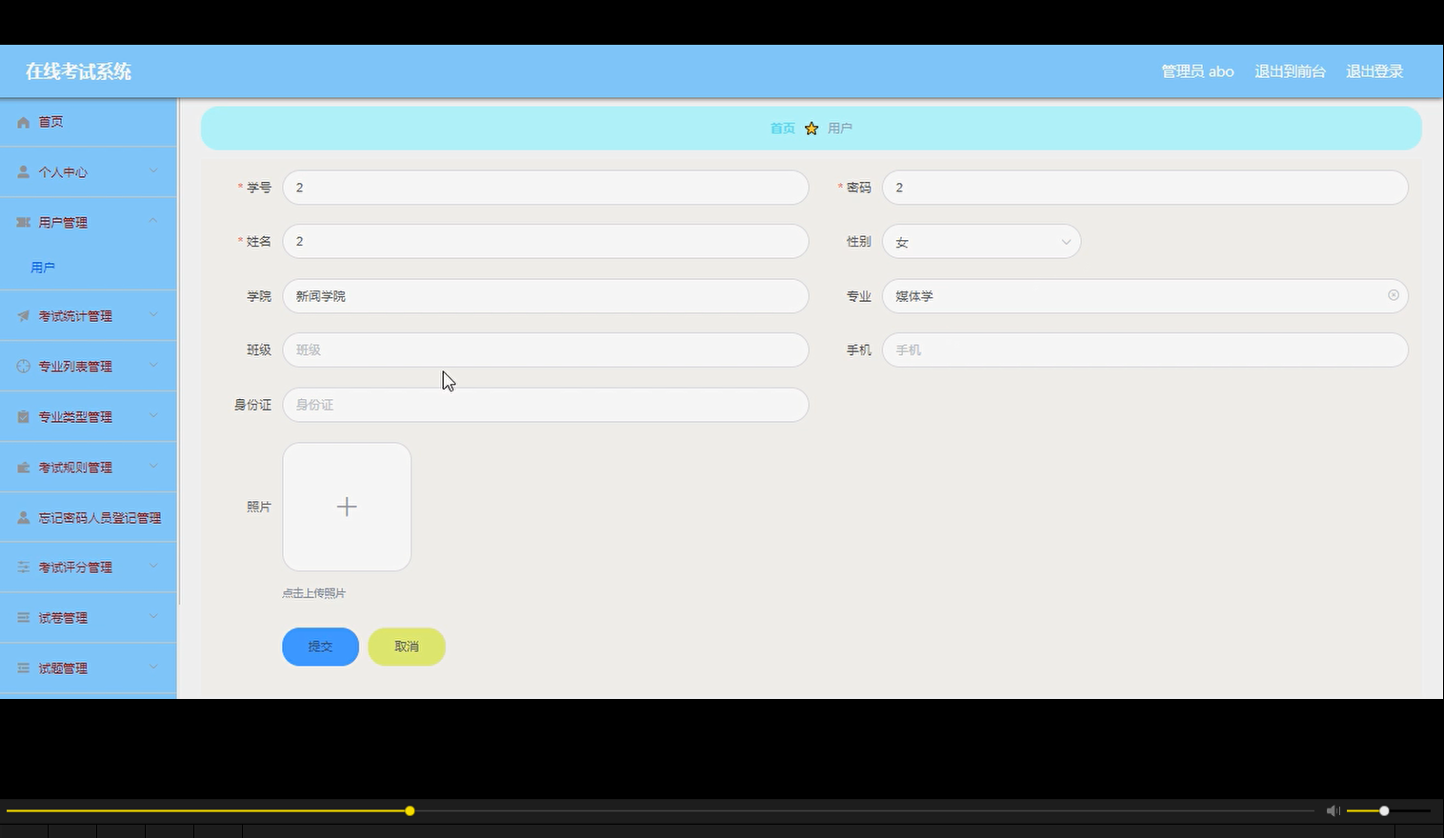
Task: Click the 学号 input field
Action: pos(546,188)
